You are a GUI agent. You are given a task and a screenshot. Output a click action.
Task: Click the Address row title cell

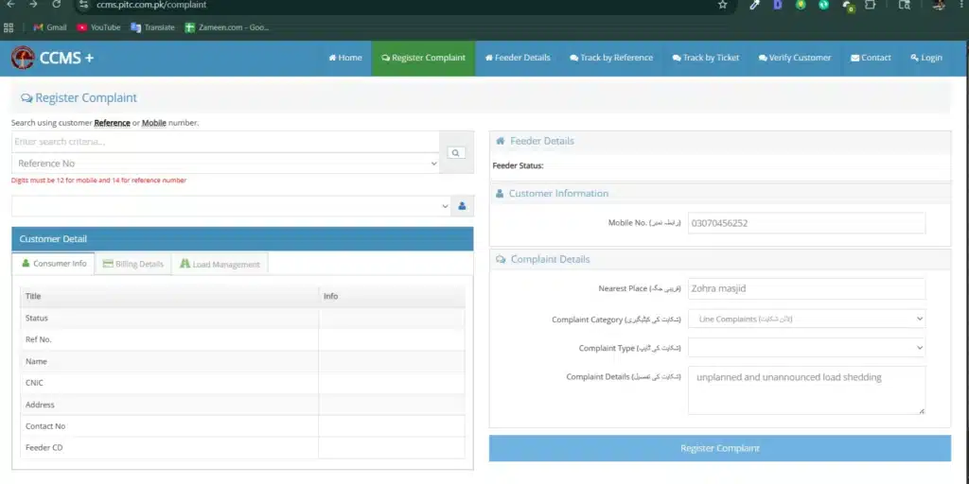(169, 405)
